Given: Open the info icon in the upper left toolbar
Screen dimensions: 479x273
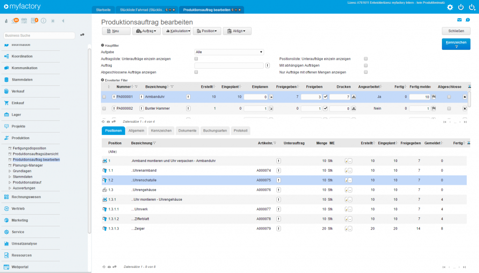Looking at the screenshot, I should (44, 21).
